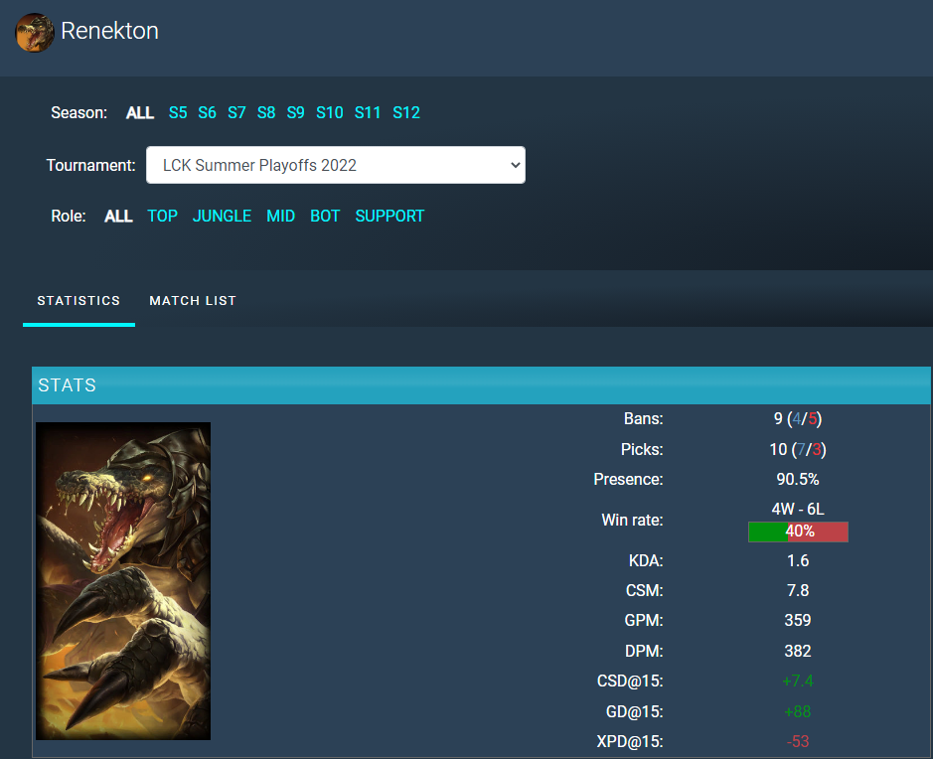The height and width of the screenshot is (759, 933).
Task: Select the ALL role filter
Action: (118, 216)
